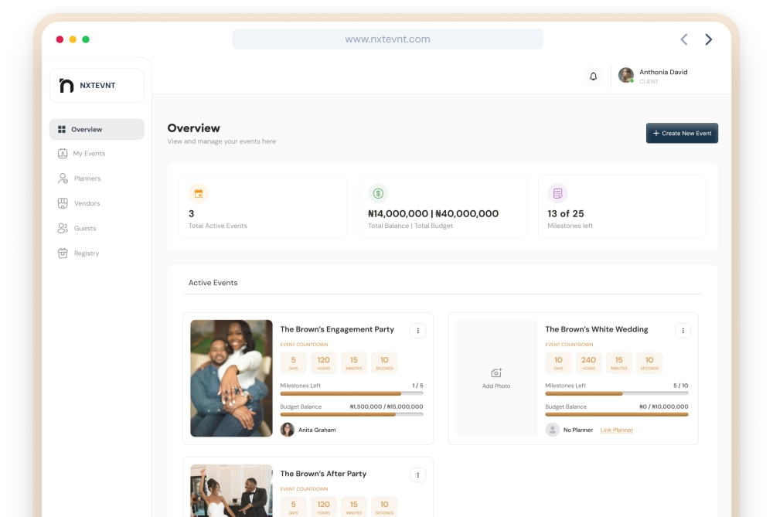Click the Active Events heading

213,282
